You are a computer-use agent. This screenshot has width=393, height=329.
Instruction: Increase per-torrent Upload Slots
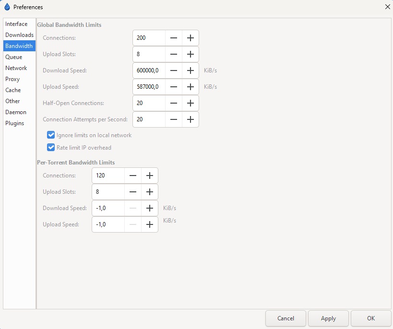point(150,192)
